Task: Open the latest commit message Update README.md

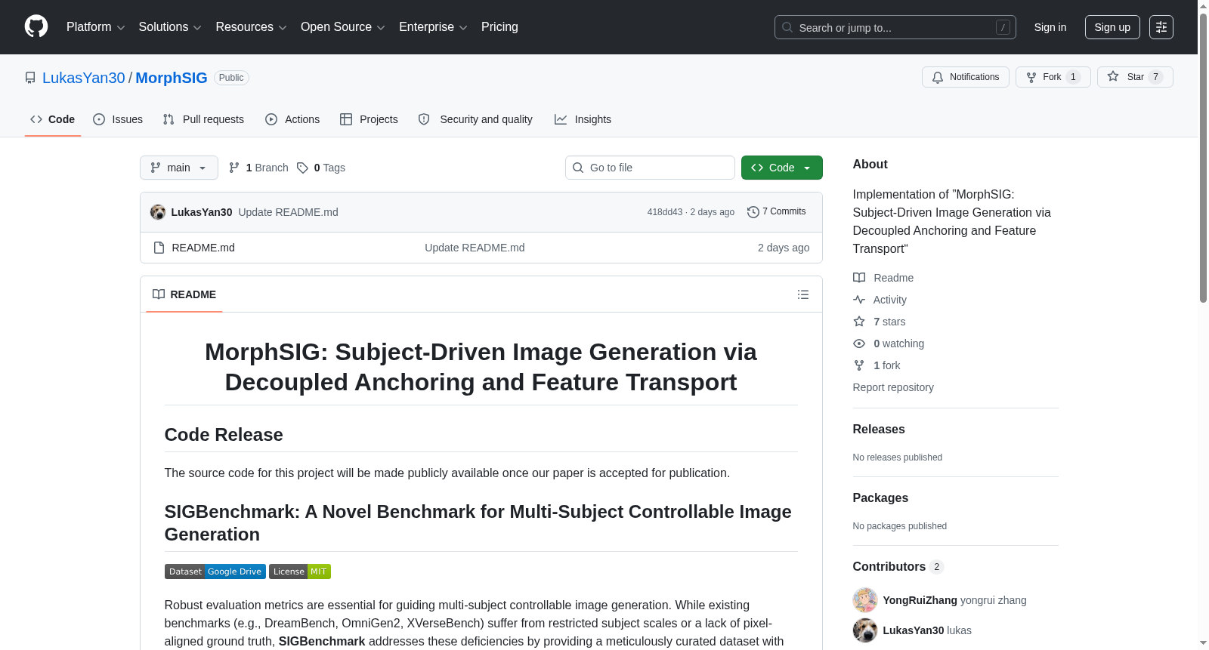Action: pos(288,212)
